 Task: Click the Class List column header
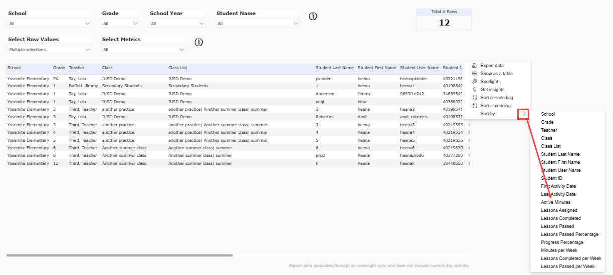pos(177,68)
